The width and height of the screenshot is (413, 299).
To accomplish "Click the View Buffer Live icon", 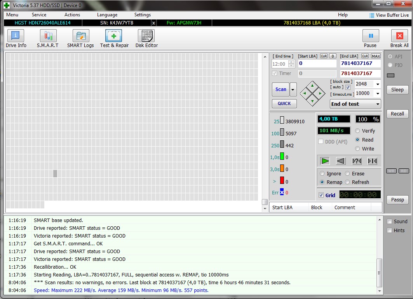I will 372,15.
